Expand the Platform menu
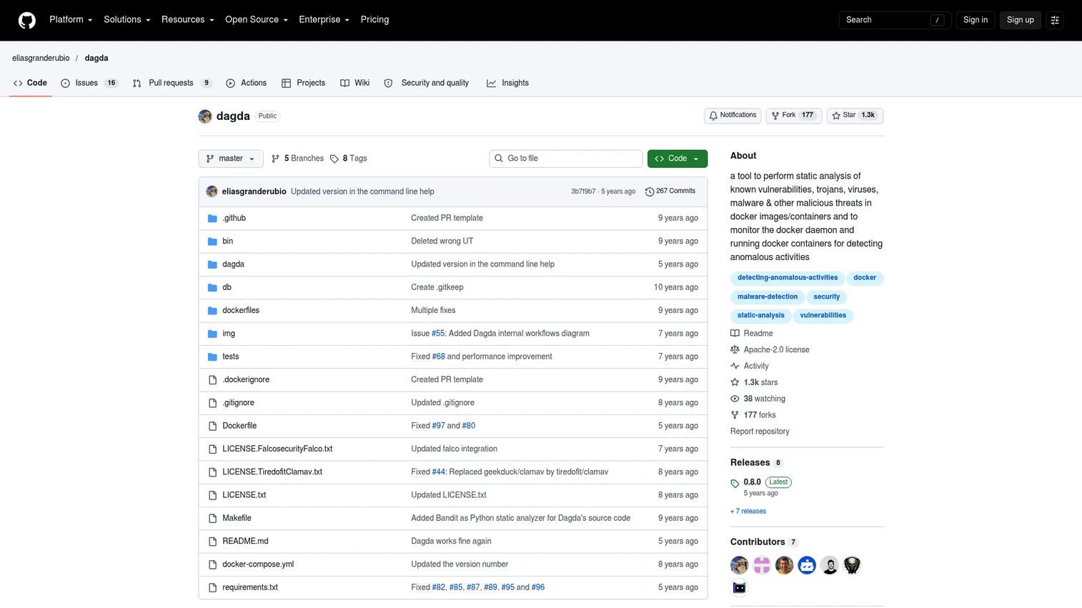Viewport: 1082px width, 608px height. [71, 20]
